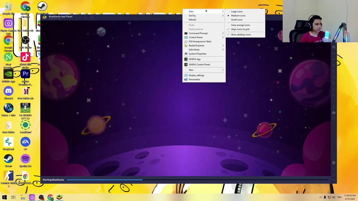Choose NVIDIA App in context menu
Screen dimensions: 358x201
click(204, 59)
